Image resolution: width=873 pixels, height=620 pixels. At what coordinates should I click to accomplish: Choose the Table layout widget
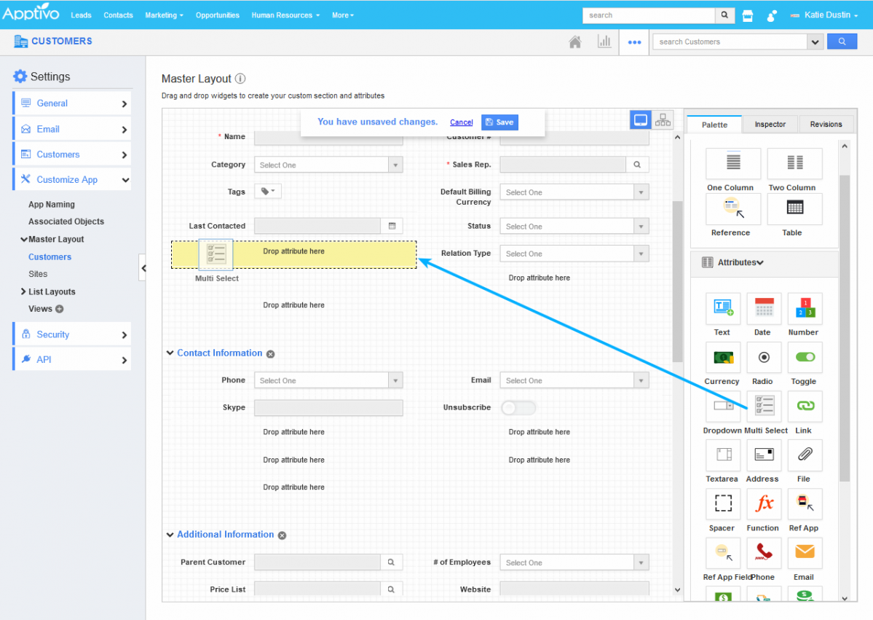coord(794,209)
